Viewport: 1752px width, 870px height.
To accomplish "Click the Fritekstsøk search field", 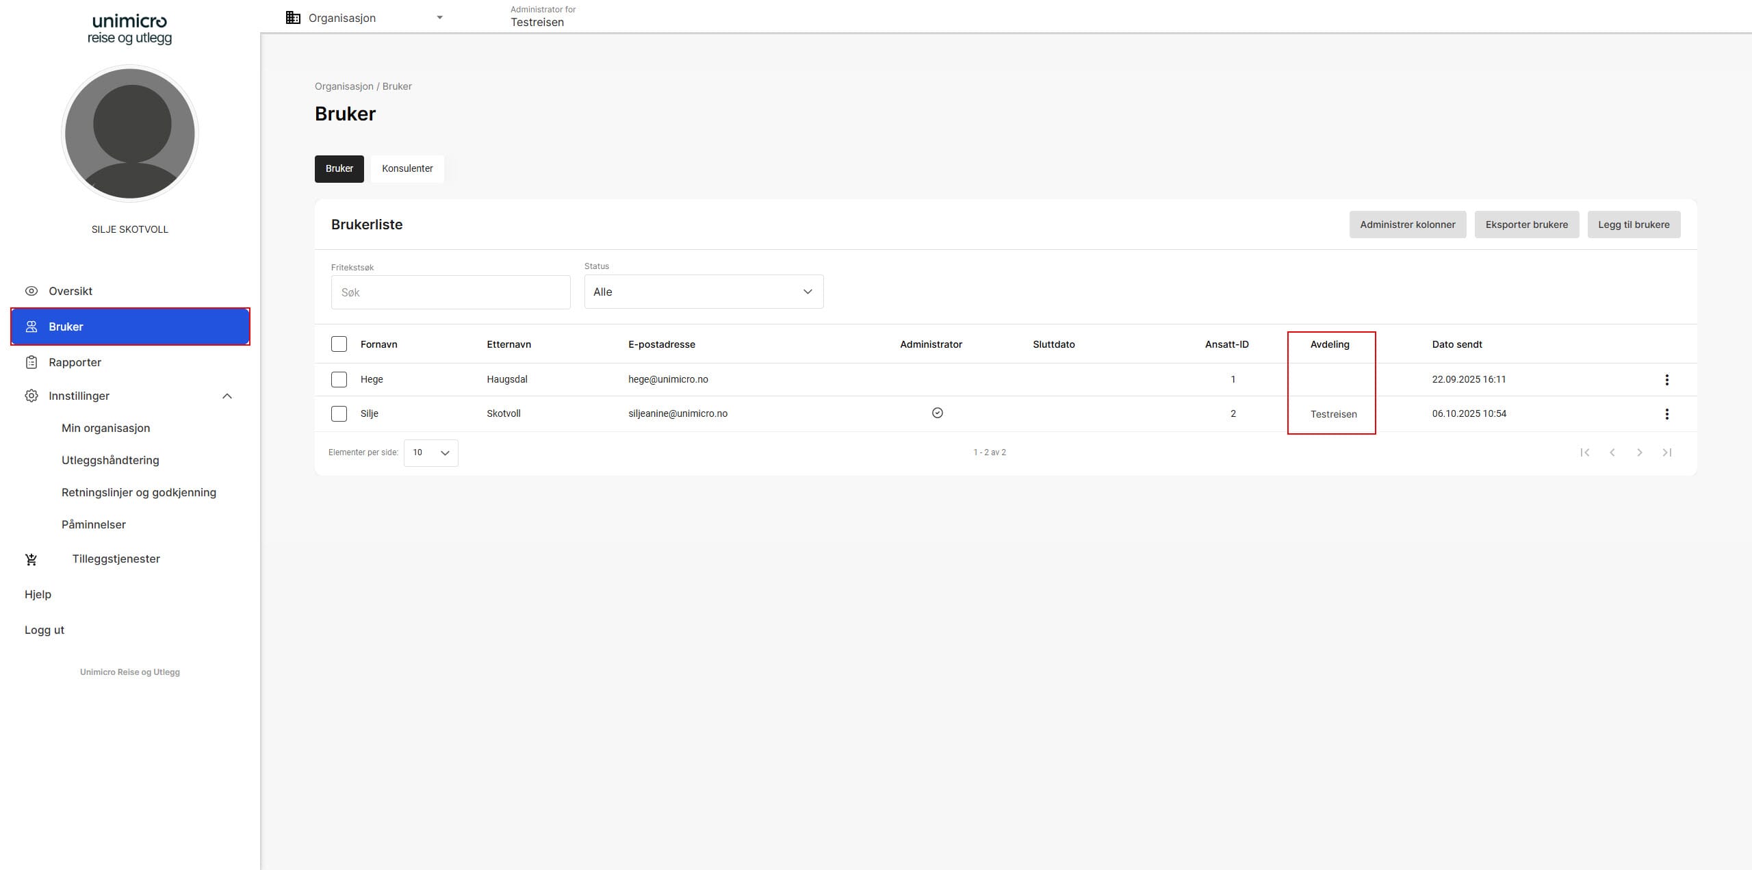I will (450, 292).
